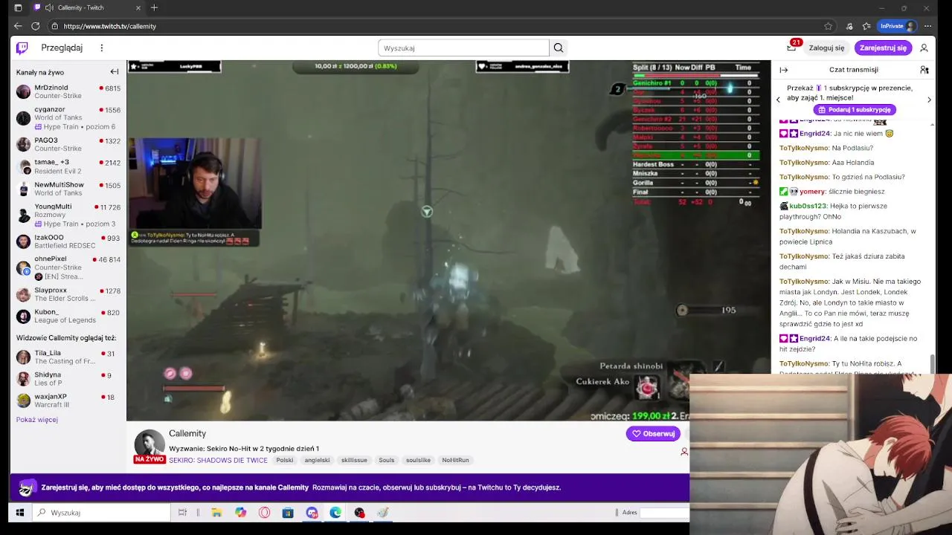Screen dimensions: 952x535
Task: Click the InPrivate profile button
Action: pyautogui.click(x=898, y=26)
